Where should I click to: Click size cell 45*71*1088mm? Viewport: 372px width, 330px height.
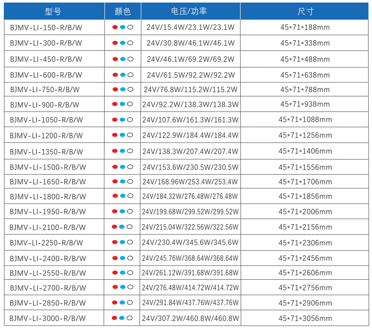click(305, 120)
